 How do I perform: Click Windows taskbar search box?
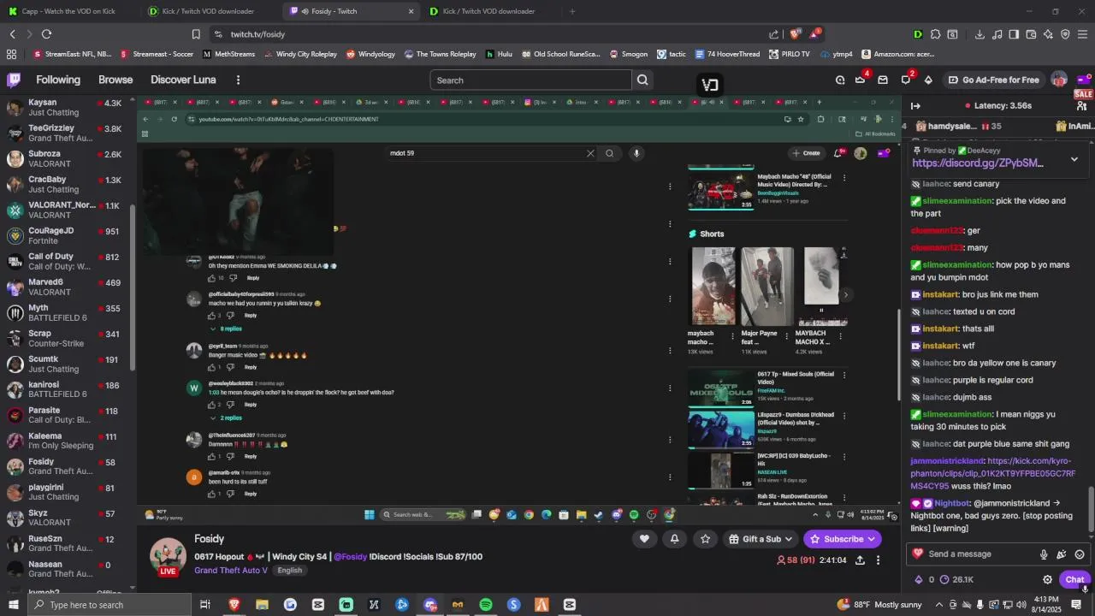pyautogui.click(x=109, y=605)
